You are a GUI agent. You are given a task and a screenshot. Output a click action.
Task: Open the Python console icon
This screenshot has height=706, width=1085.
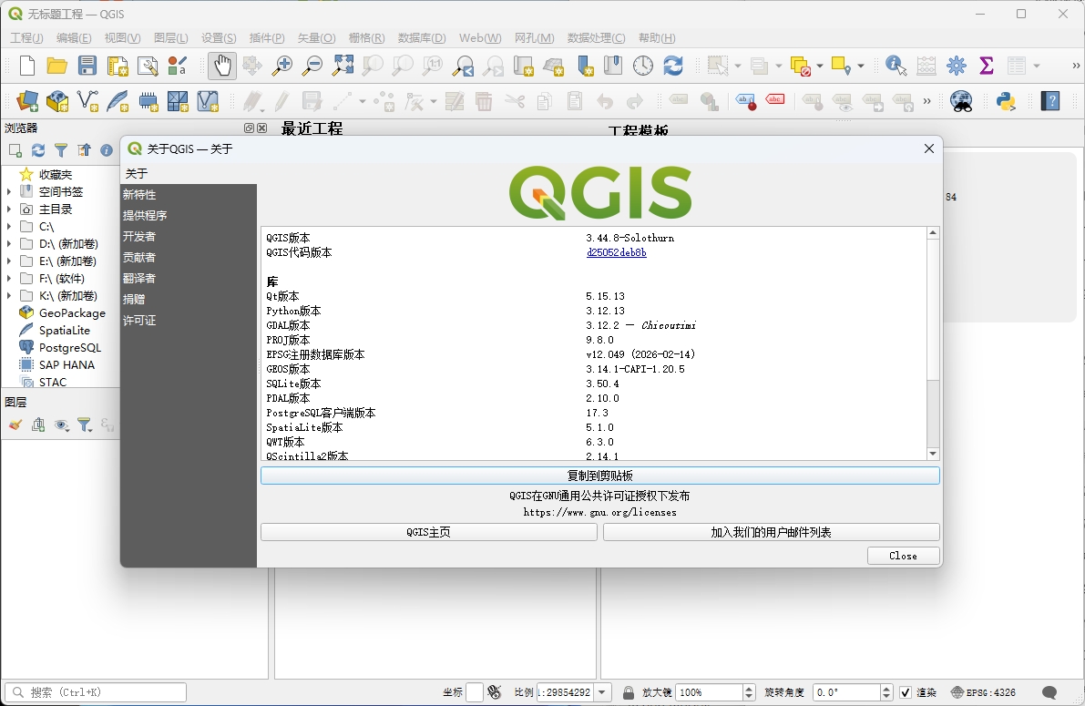click(1006, 102)
